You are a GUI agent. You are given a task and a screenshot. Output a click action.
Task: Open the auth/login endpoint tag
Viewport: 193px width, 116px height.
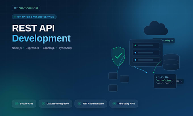coord(169,41)
